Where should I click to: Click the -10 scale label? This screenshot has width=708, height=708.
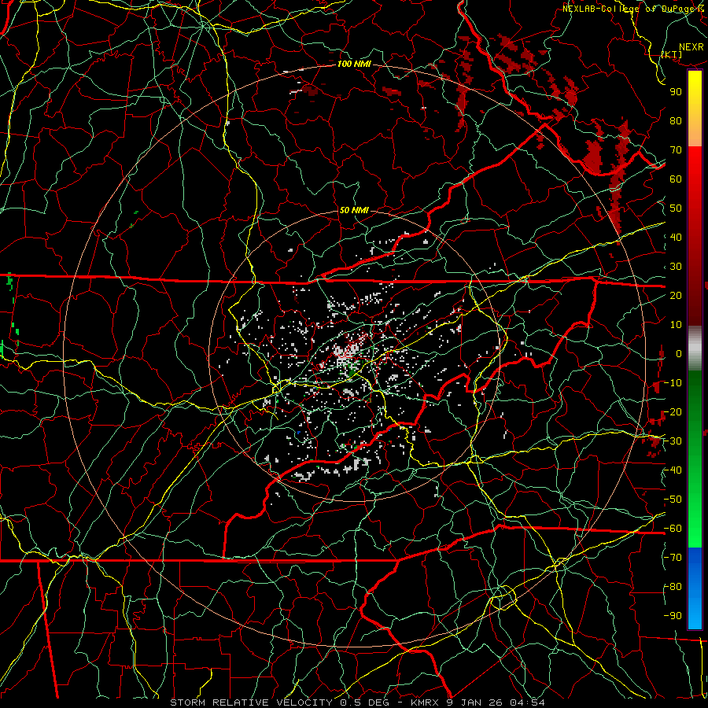(x=673, y=383)
